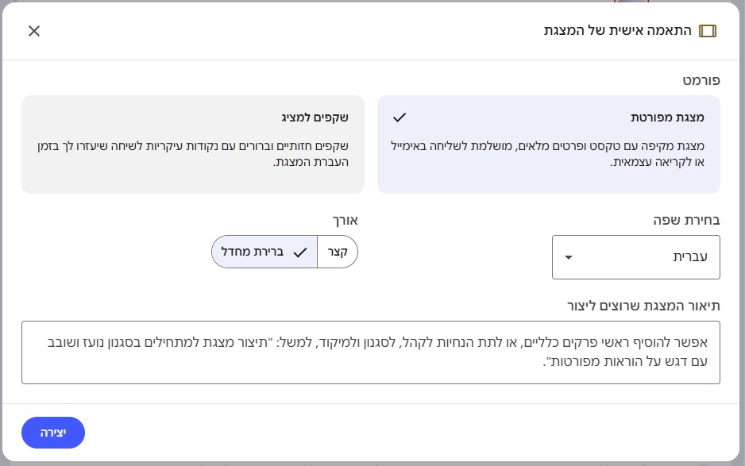745x466 pixels.
Task: Click the caret arrow in the language box
Action: tap(568, 257)
